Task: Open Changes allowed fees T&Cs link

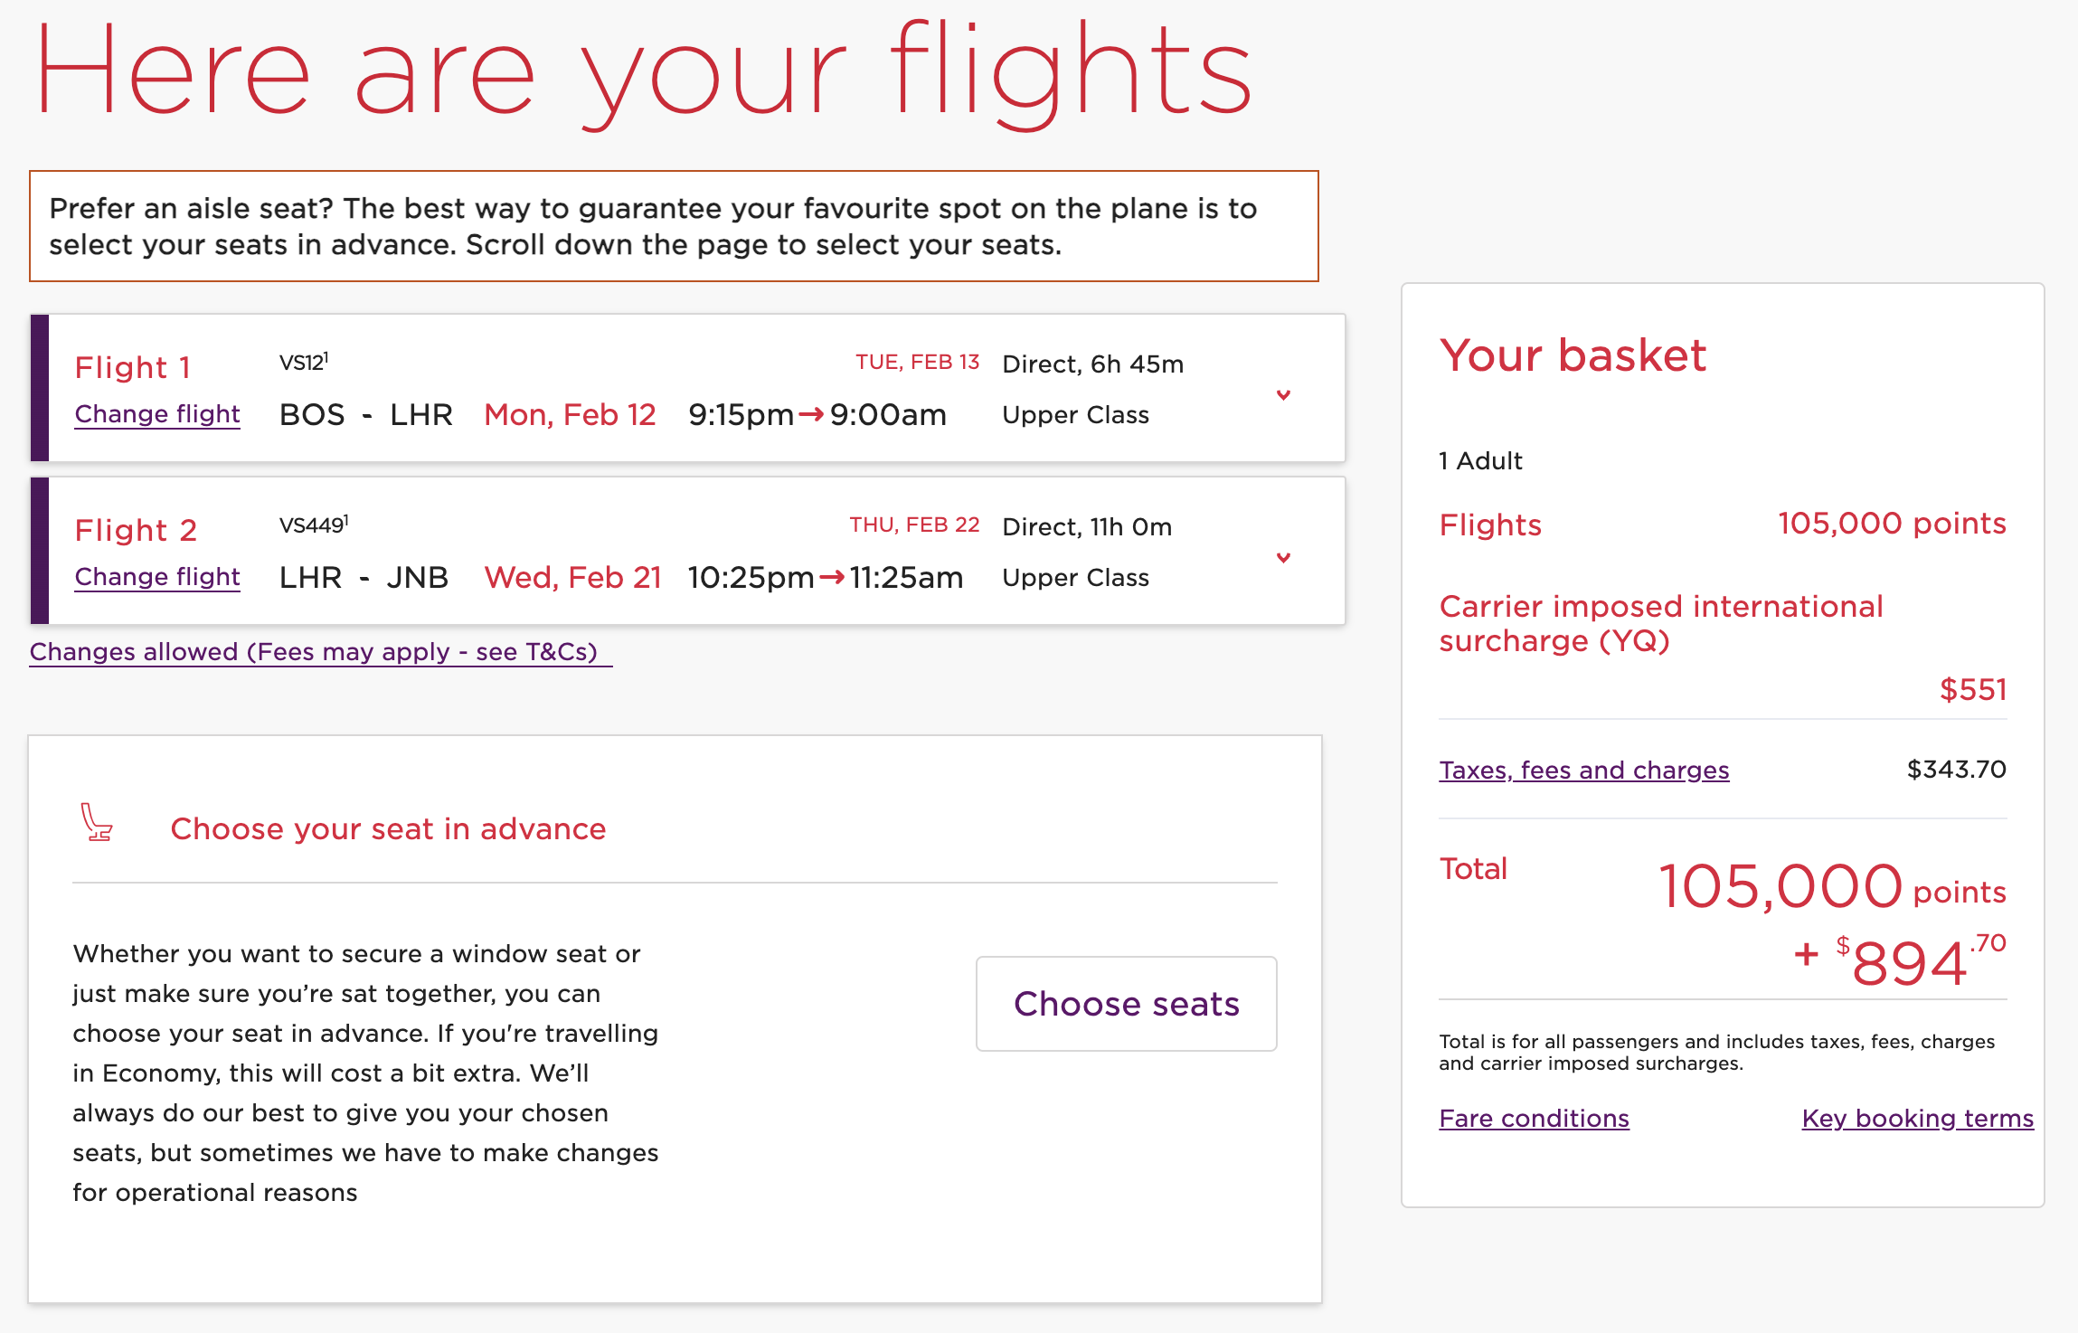Action: click(320, 652)
